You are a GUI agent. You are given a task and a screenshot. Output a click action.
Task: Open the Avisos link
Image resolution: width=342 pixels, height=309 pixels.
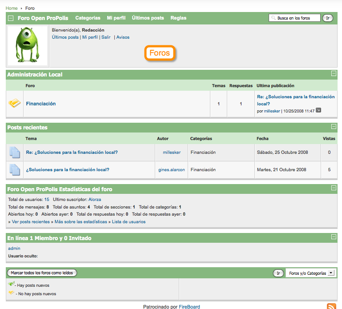123,37
